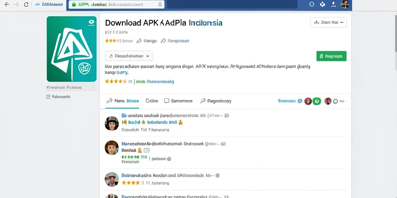The height and width of the screenshot is (198, 397).
Task: Click the green round icon beside Sotenoain
Action: click(317, 101)
